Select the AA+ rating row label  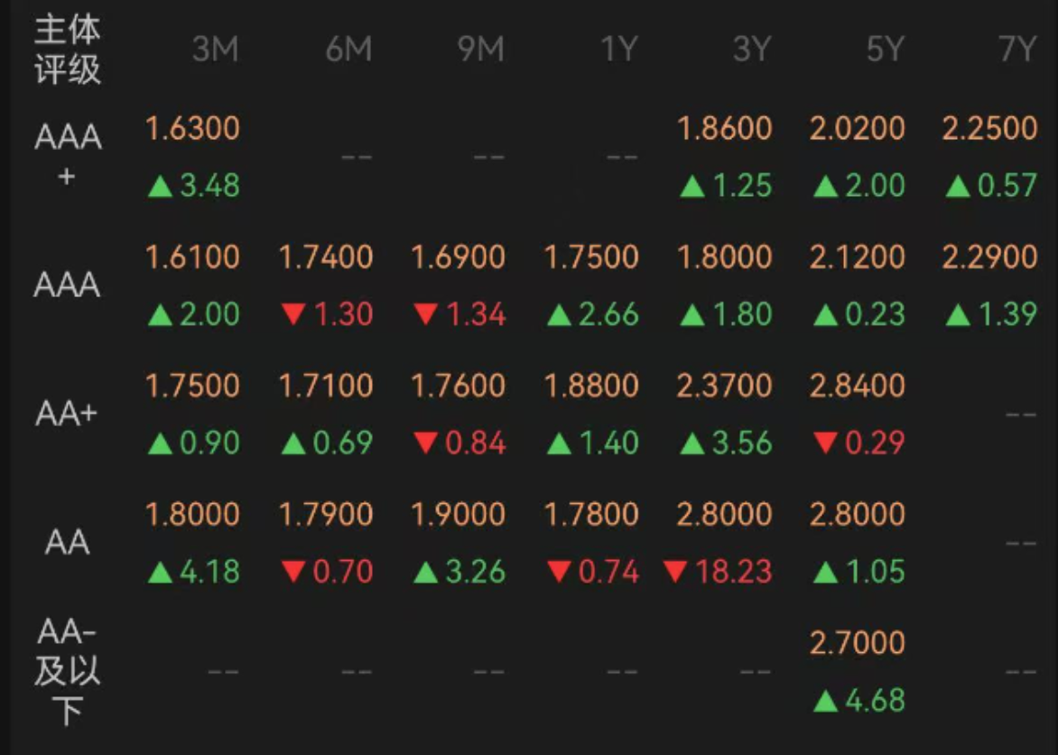(67, 414)
